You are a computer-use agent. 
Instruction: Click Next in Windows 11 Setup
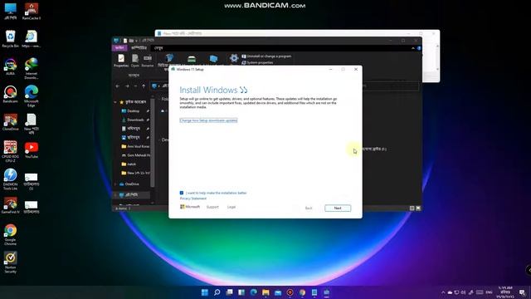point(338,208)
